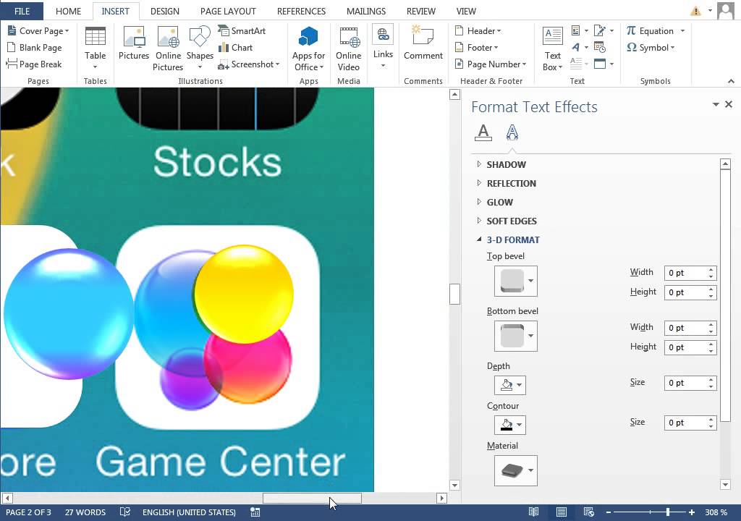The width and height of the screenshot is (741, 521).
Task: Insert a Page Break
Action: 36,64
